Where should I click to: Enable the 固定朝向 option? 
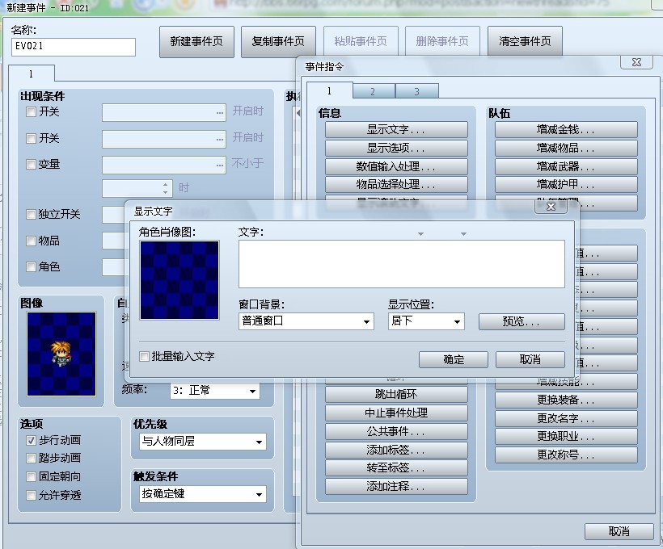coord(31,477)
